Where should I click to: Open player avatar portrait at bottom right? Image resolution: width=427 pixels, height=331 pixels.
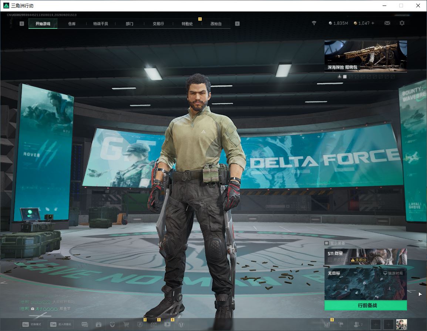point(401,324)
